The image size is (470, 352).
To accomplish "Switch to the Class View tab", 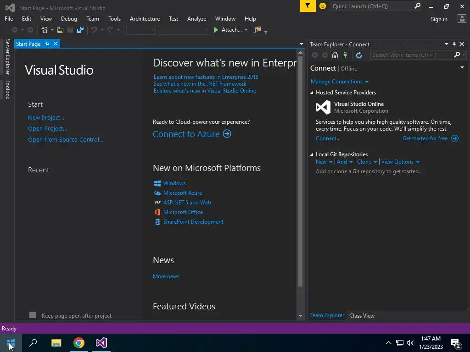I will 362,315.
